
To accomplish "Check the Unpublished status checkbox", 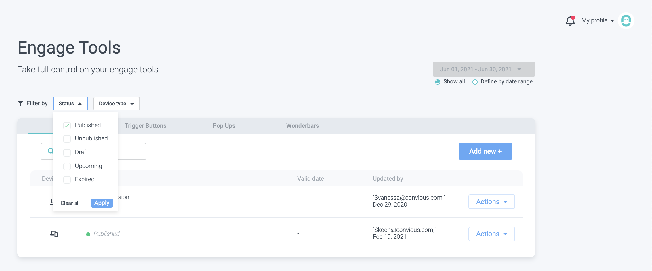I will click(67, 139).
